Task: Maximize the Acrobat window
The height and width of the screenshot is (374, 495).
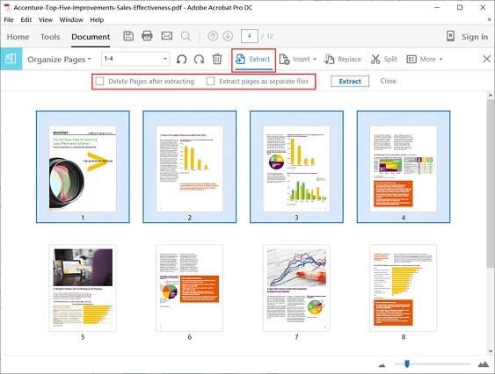Action: tap(460, 8)
